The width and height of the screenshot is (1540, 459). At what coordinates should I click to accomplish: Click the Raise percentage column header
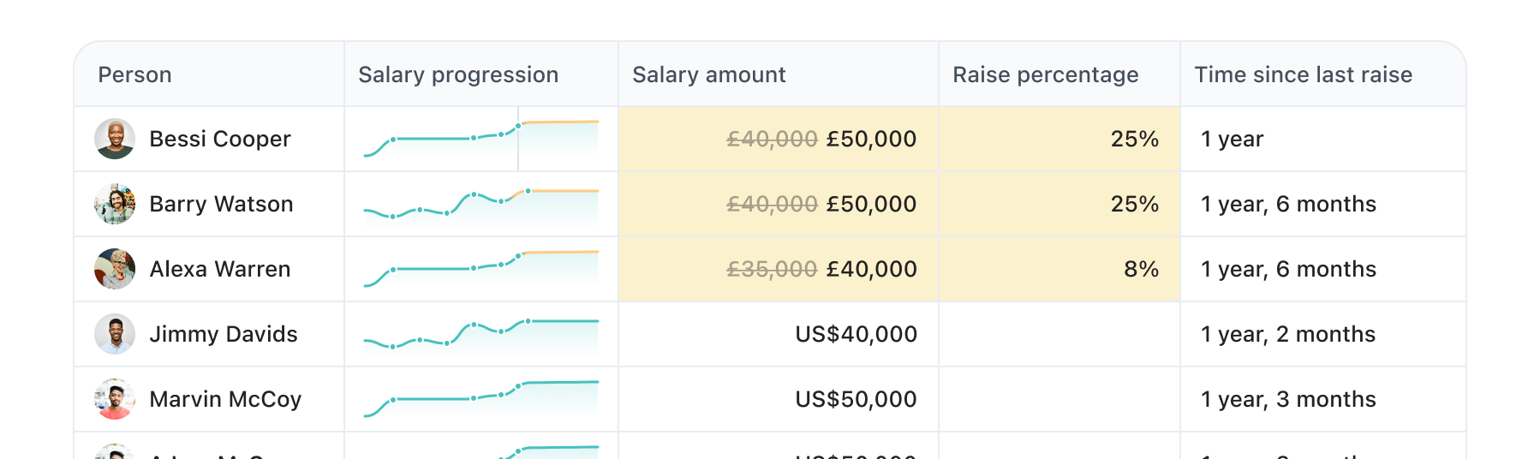pyautogui.click(x=1045, y=75)
